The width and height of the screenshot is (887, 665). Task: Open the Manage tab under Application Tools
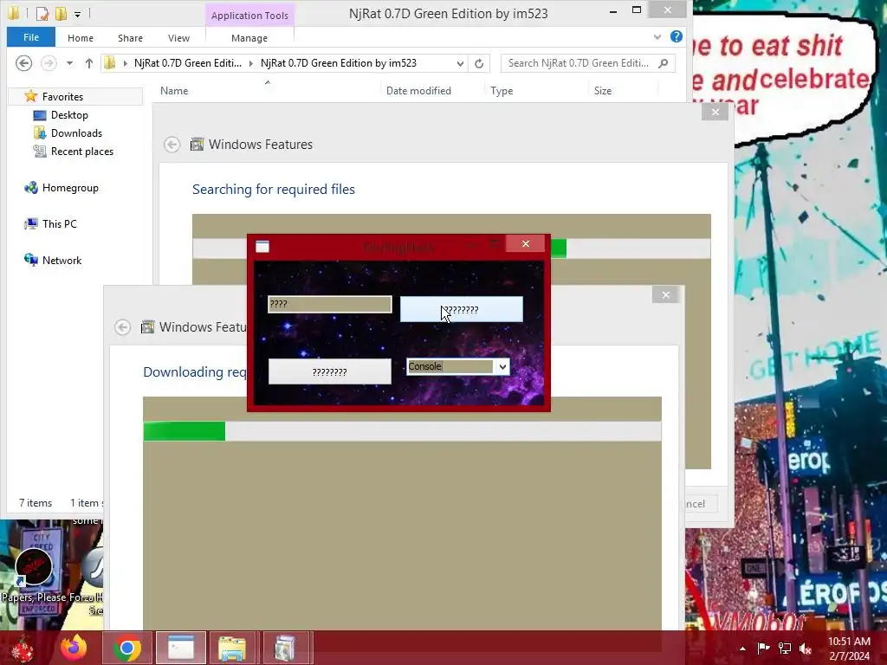pyautogui.click(x=249, y=38)
